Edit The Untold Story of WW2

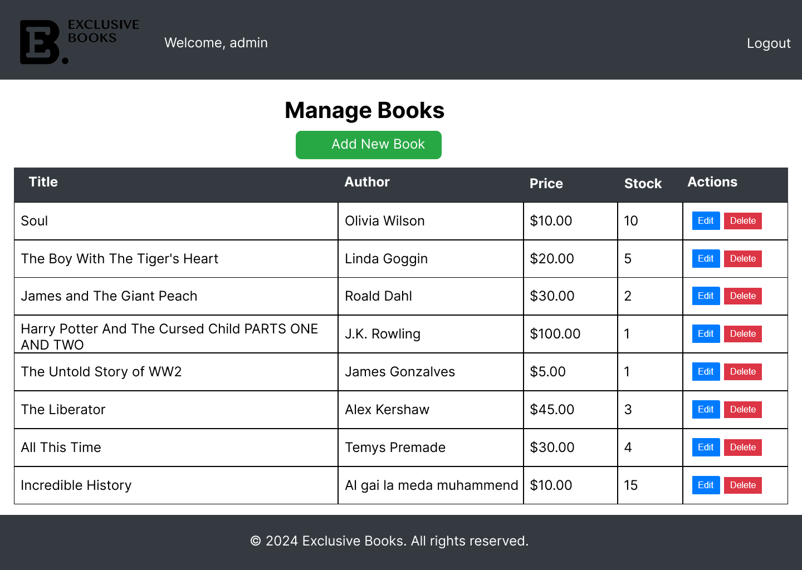click(x=706, y=372)
